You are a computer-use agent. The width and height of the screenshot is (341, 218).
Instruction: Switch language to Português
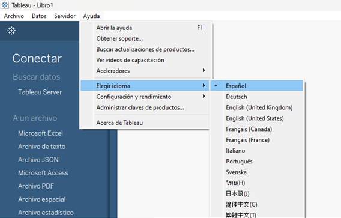(x=256, y=161)
